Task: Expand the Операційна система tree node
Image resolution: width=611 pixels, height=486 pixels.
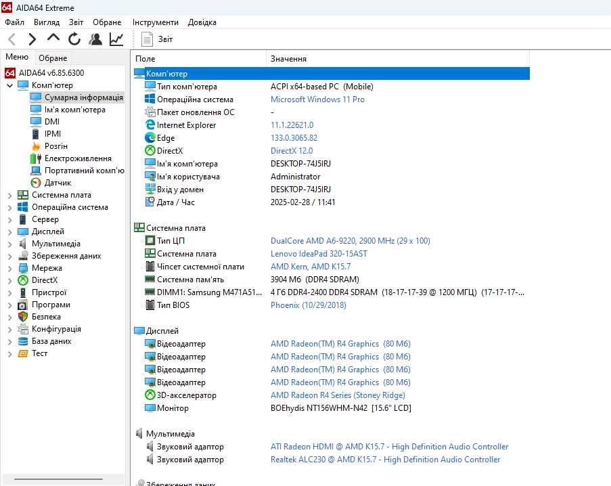Action: pyautogui.click(x=9, y=207)
